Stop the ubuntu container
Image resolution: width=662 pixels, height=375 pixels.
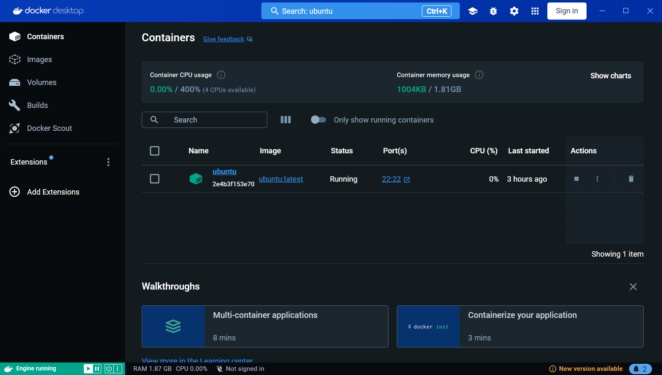577,179
